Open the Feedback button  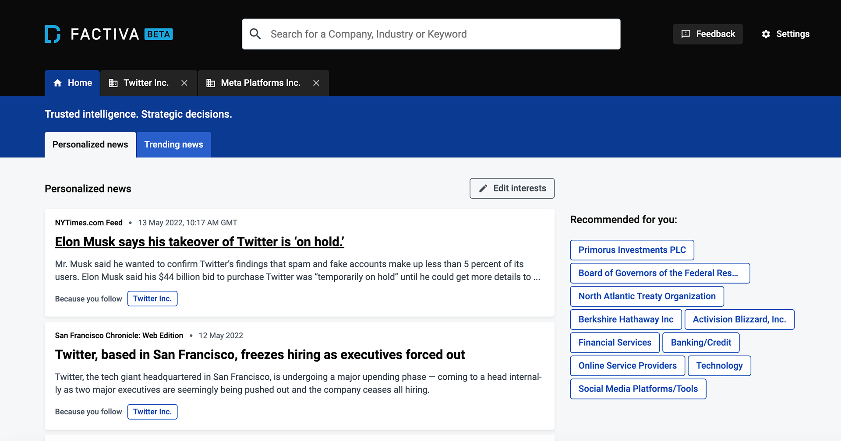(x=708, y=34)
